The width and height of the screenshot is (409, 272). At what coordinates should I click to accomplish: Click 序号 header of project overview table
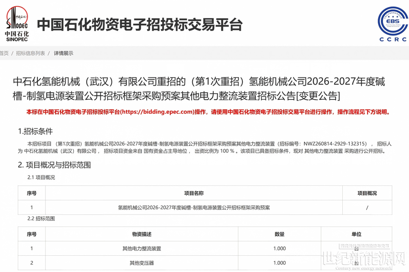tap(31, 193)
